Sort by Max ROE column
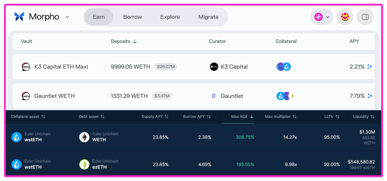The image size is (387, 181). 243,117
